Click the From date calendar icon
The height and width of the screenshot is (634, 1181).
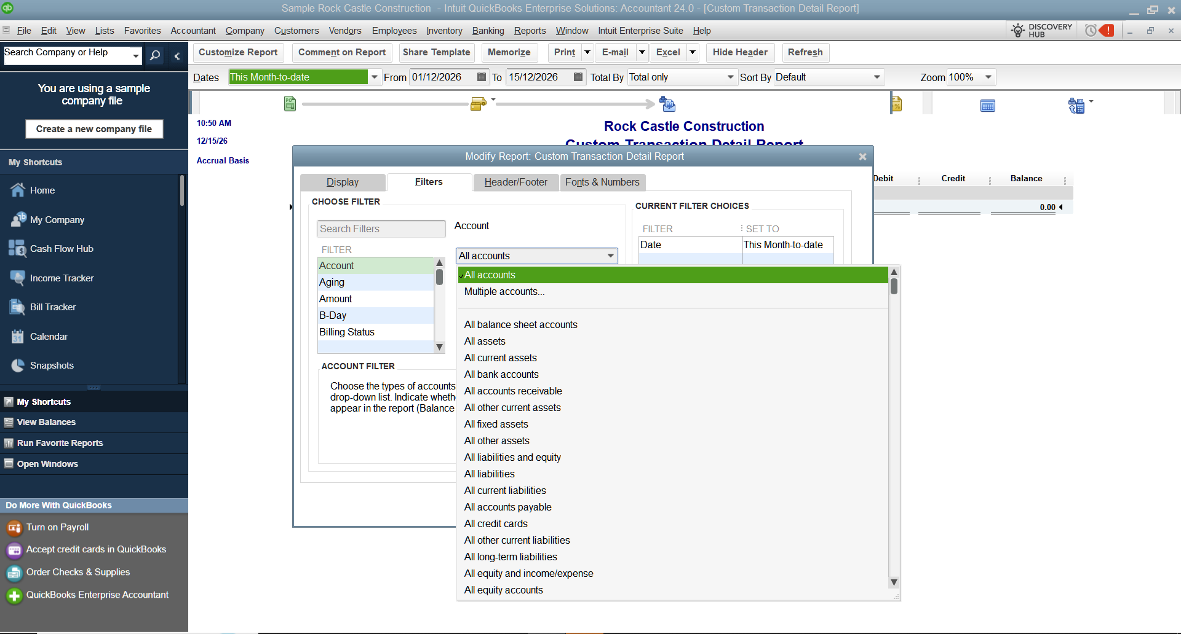[482, 77]
